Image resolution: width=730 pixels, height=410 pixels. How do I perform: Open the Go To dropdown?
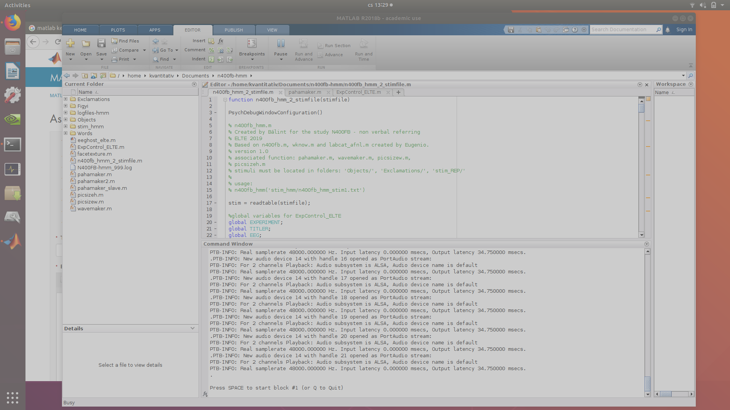click(x=176, y=50)
